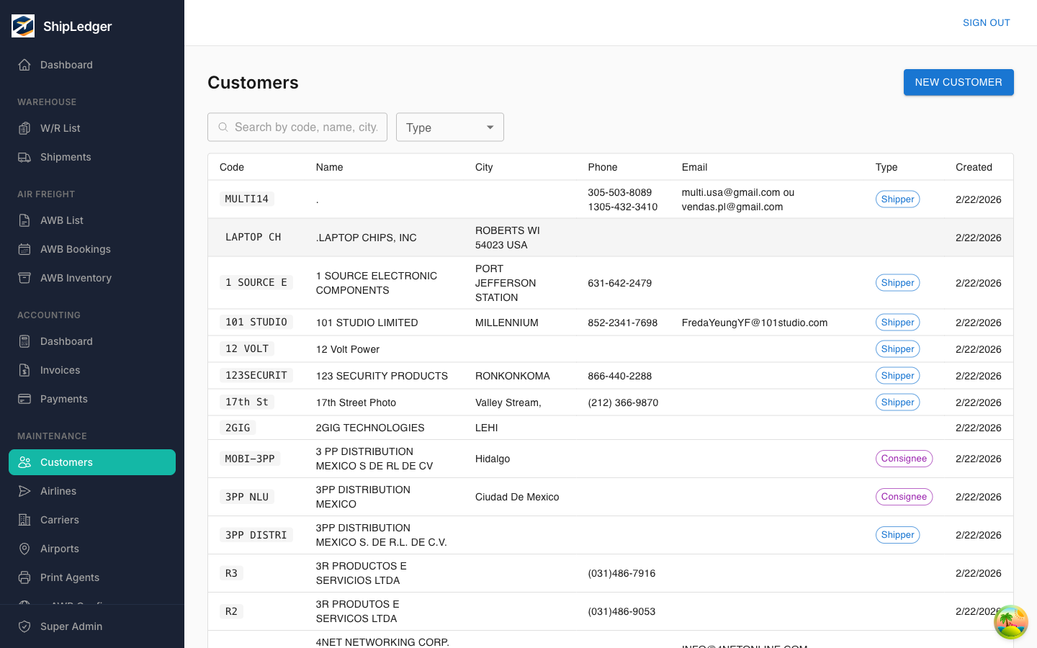The height and width of the screenshot is (648, 1037).
Task: Click Consignee badge in MOBI-3PP row
Action: point(904,459)
